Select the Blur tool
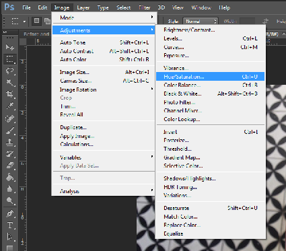The height and width of the screenshot is (251, 286). tap(9, 189)
